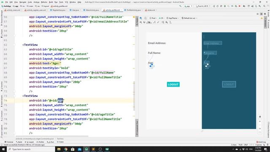Switch to the ProfileActivity.java tab

click(132, 10)
